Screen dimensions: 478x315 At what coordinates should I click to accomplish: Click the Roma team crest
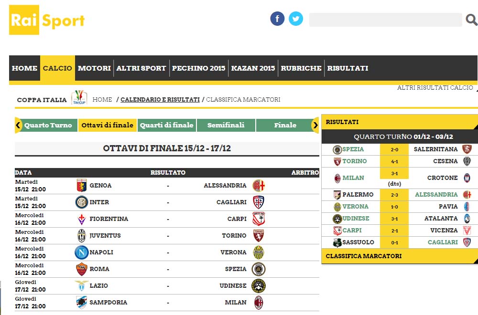click(82, 269)
